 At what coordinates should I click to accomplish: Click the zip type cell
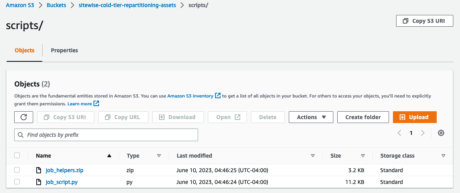130,170
